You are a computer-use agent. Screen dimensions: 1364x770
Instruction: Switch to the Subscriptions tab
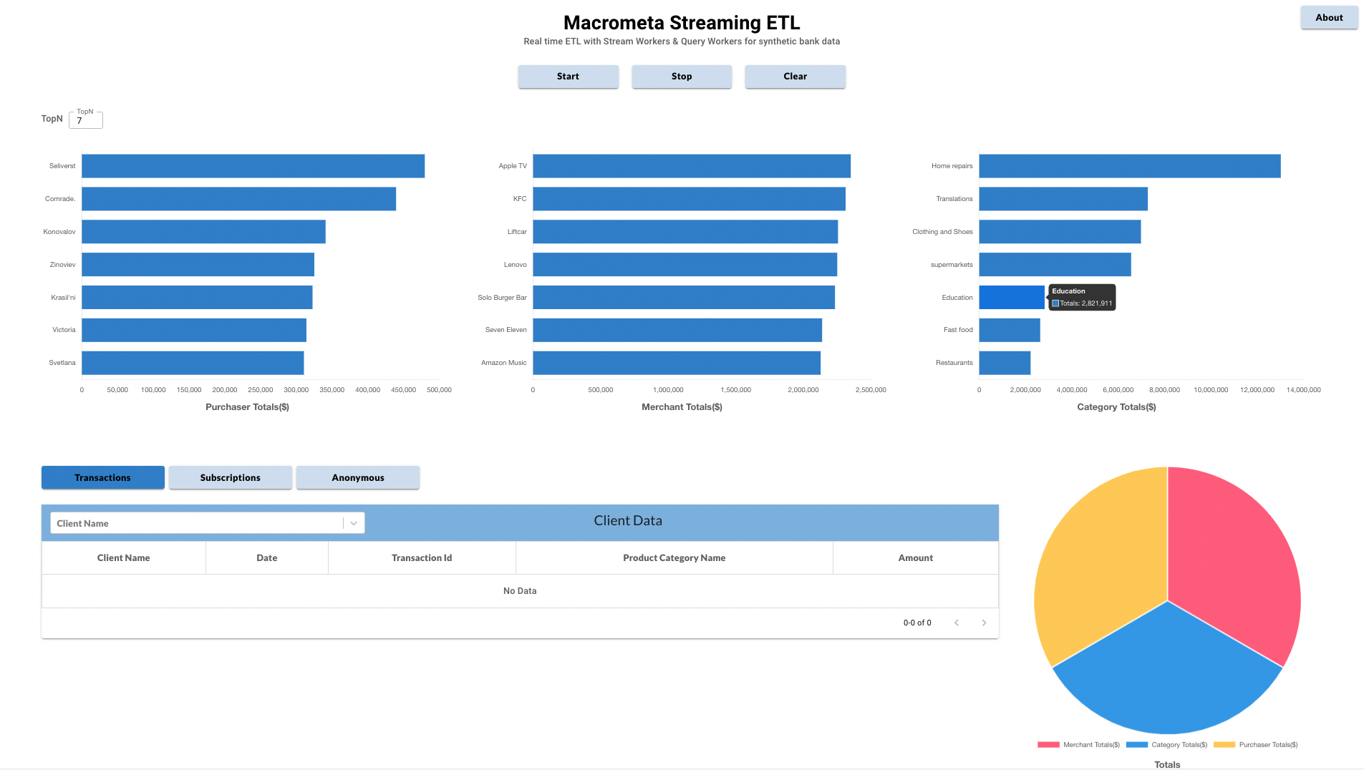[230, 477]
